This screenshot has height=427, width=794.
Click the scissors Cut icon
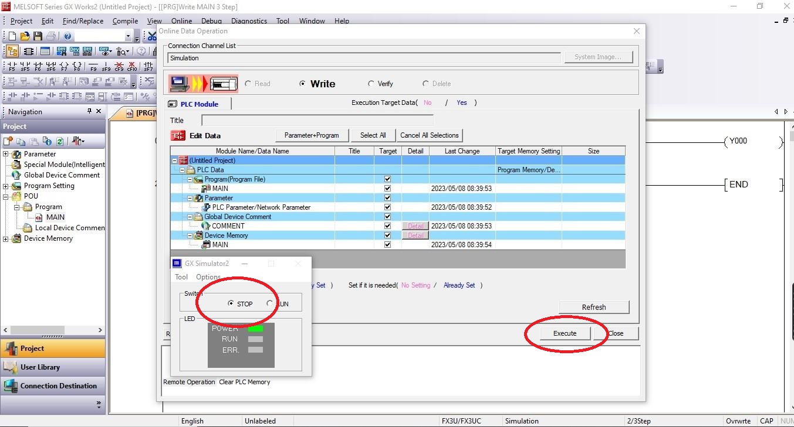(153, 36)
